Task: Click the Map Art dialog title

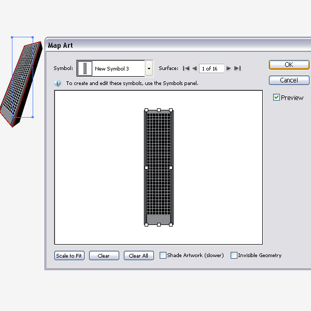Action: pos(60,45)
